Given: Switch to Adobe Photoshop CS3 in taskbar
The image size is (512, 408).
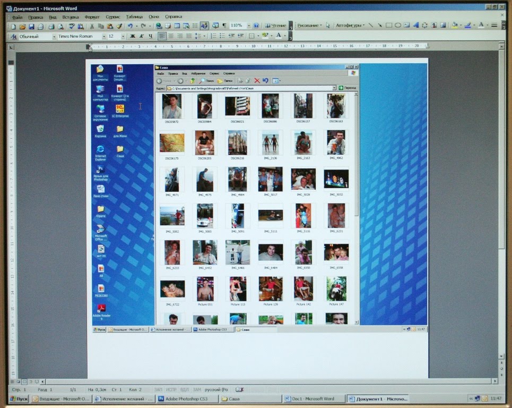Looking at the screenshot, I should (187, 399).
